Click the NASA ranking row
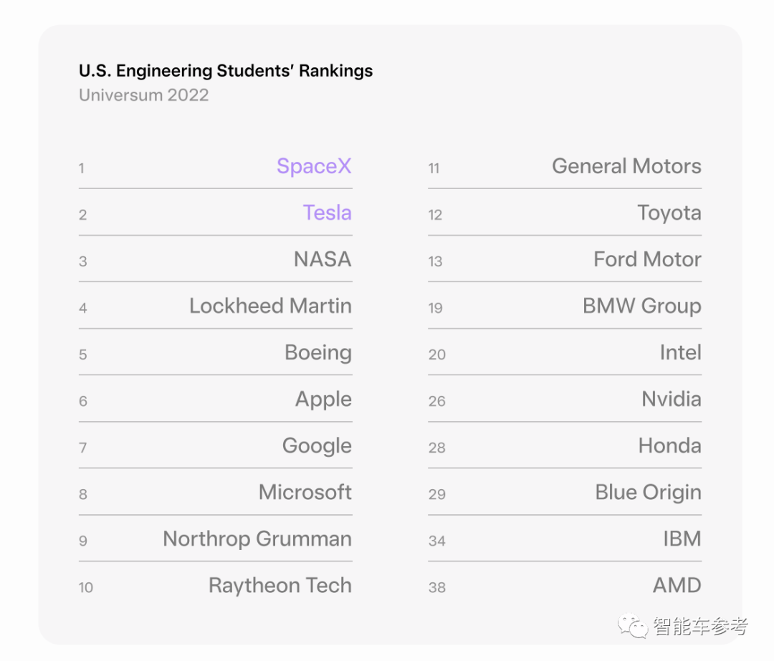The image size is (774, 661). click(x=322, y=259)
